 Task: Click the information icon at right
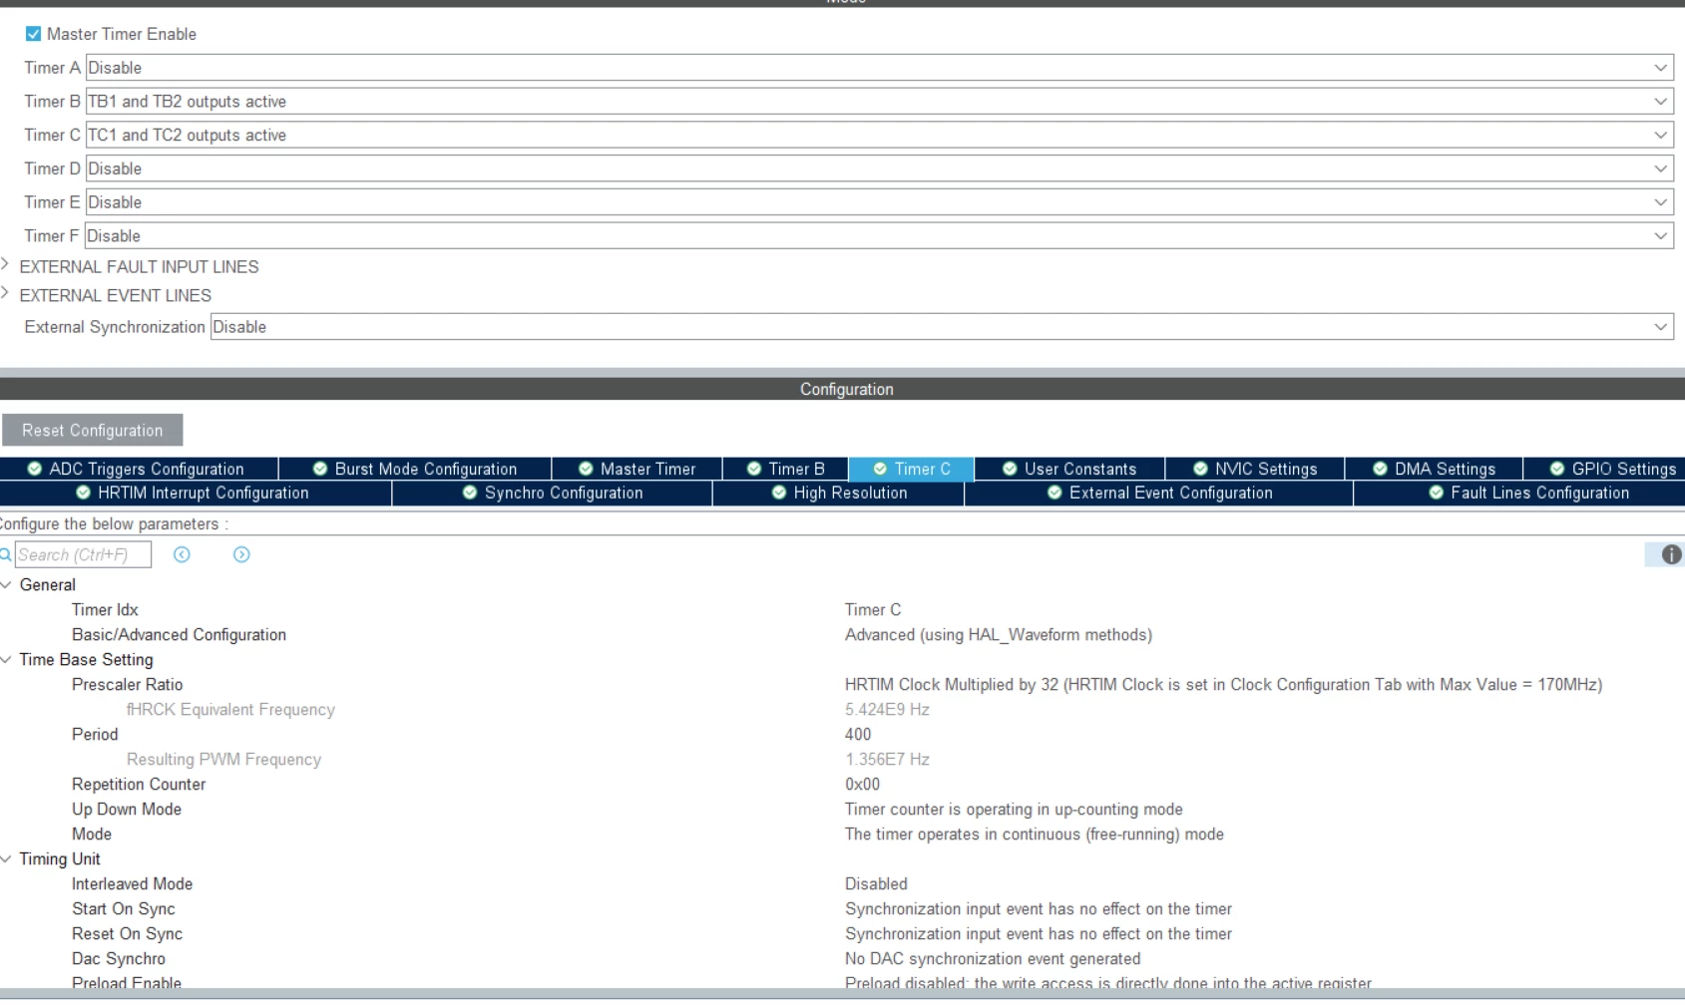1671,554
